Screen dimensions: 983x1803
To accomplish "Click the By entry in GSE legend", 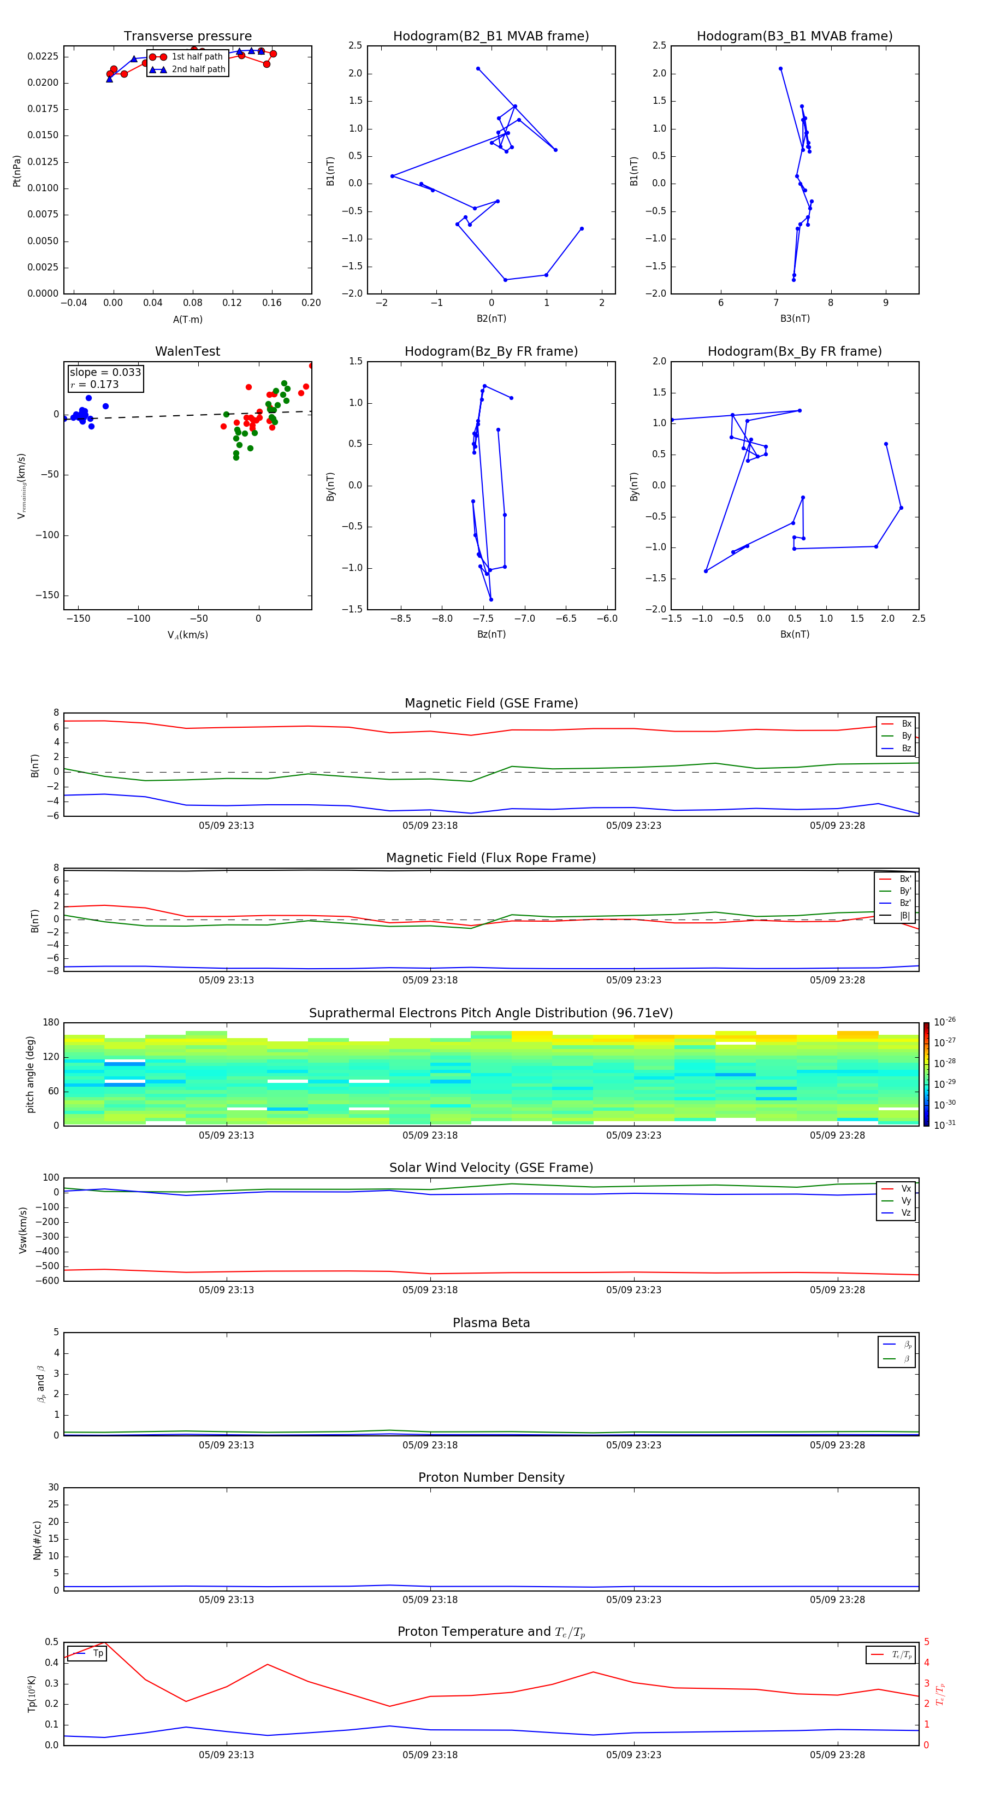I will coord(896,735).
